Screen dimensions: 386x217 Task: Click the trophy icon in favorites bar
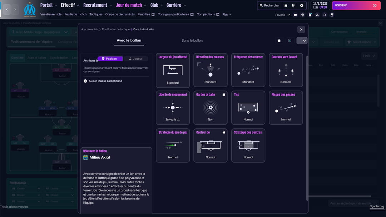pyautogui.click(x=332, y=15)
